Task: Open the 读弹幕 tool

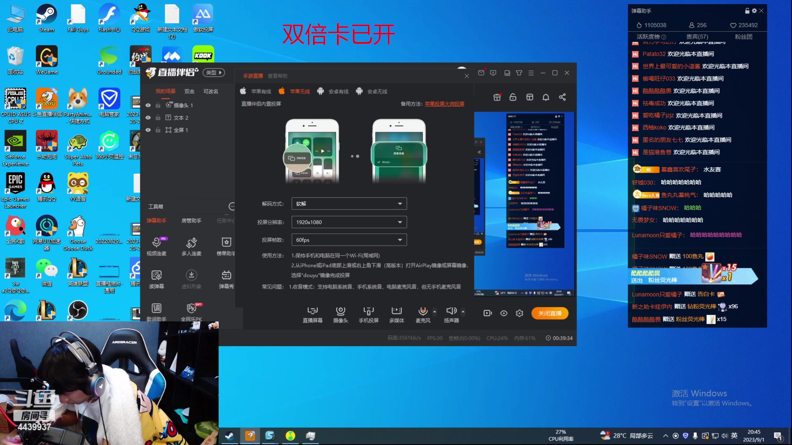Action: 156,279
